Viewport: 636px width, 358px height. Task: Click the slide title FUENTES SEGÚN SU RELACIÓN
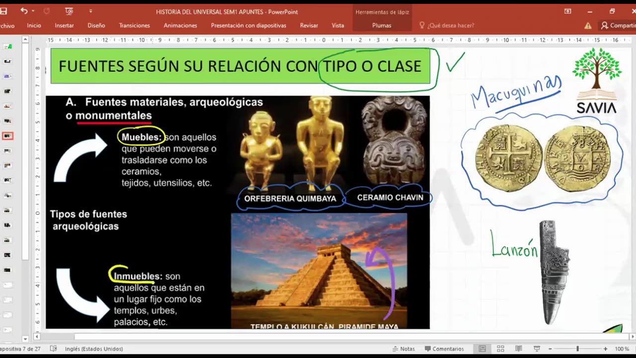[240, 66]
